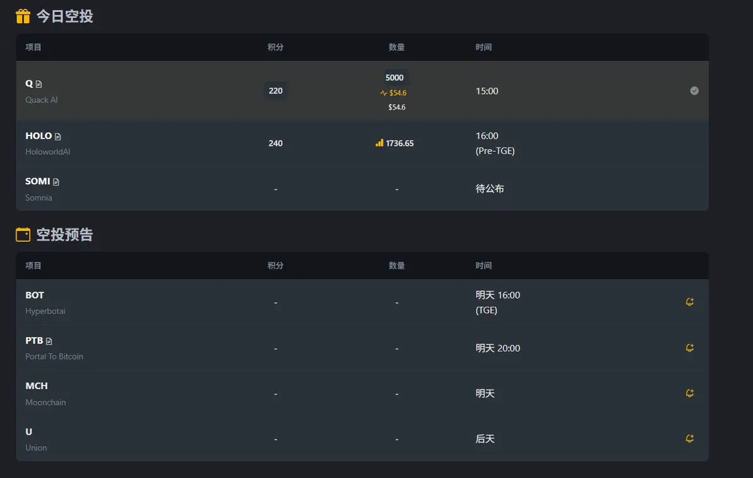Toggle the completed checkmark on Q row
753x478 pixels.
click(x=694, y=90)
